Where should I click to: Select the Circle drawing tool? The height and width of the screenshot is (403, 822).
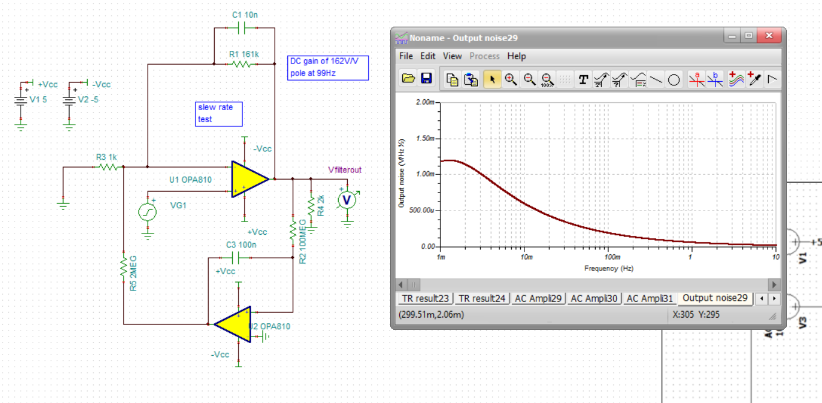click(x=674, y=79)
